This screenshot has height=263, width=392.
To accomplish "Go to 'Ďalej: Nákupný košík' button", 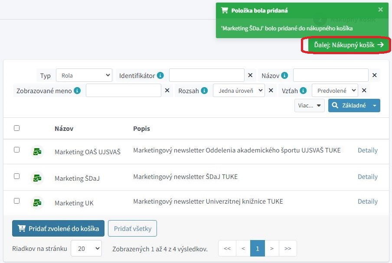I will click(349, 45).
